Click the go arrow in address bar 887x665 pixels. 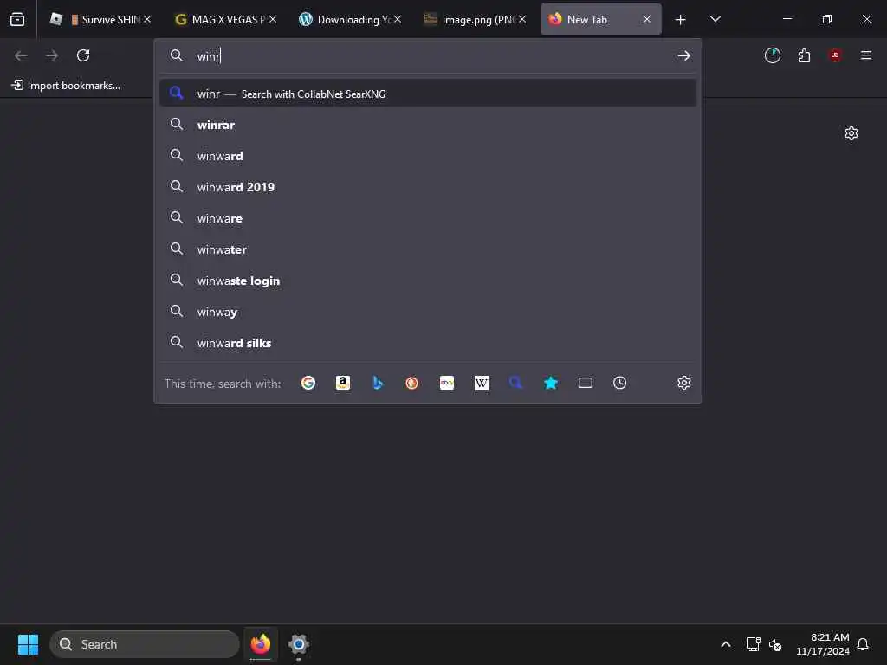(684, 55)
